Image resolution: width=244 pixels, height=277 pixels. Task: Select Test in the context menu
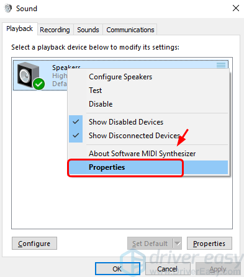[95, 90]
